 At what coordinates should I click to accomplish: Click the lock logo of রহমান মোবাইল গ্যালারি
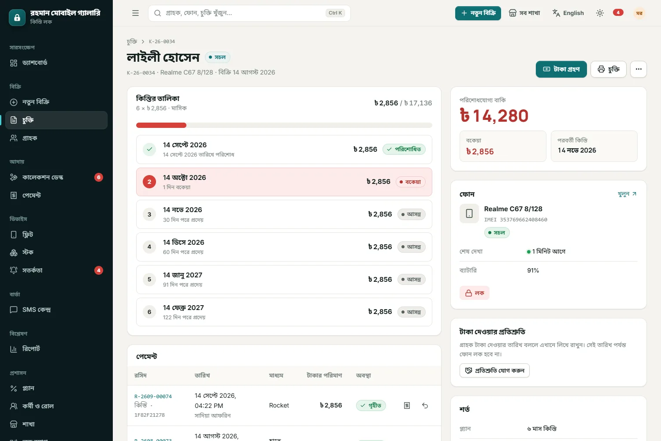click(x=17, y=18)
